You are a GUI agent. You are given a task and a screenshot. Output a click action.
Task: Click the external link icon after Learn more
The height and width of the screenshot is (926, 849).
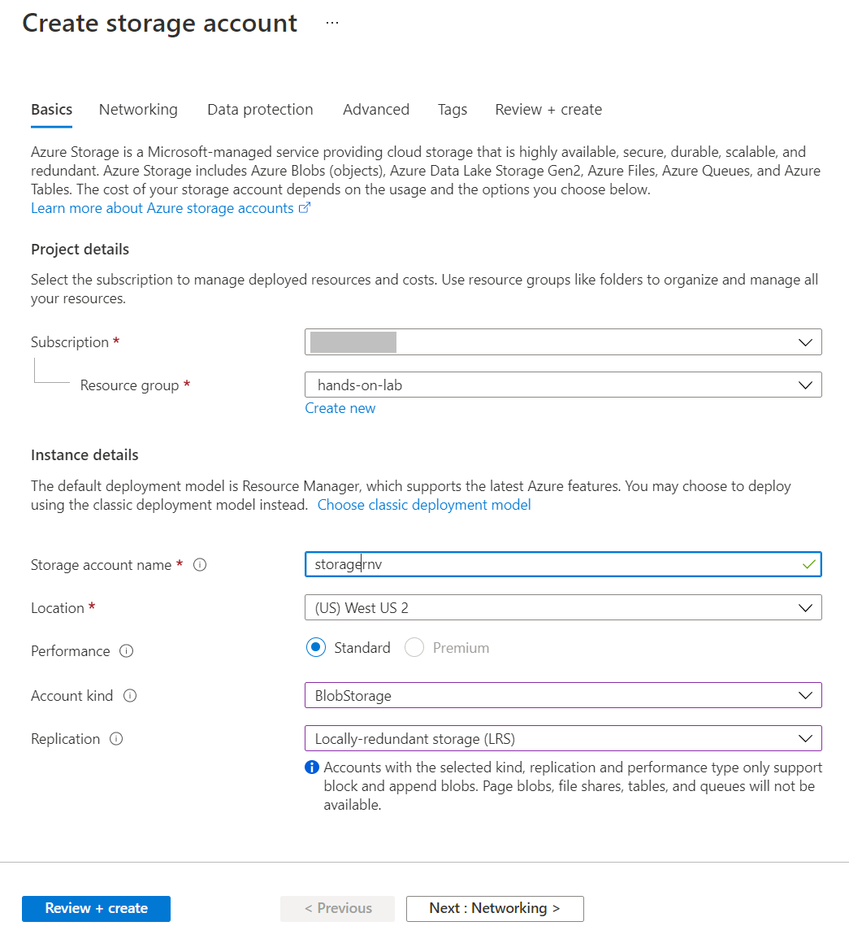305,208
